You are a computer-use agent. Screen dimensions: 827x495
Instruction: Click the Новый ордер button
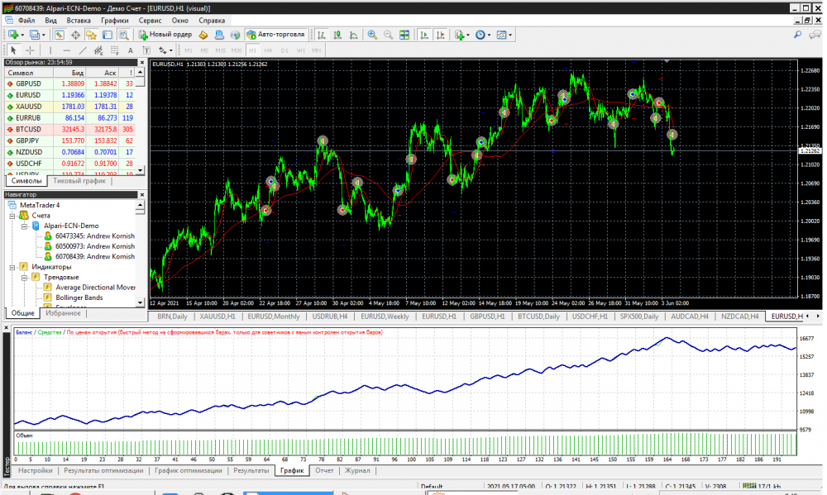pyautogui.click(x=165, y=35)
